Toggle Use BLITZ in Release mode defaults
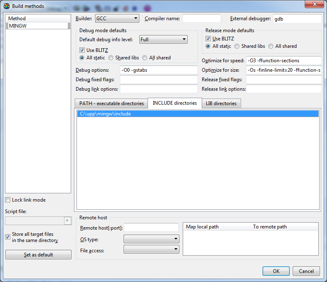The height and width of the screenshot is (282, 327). point(208,39)
